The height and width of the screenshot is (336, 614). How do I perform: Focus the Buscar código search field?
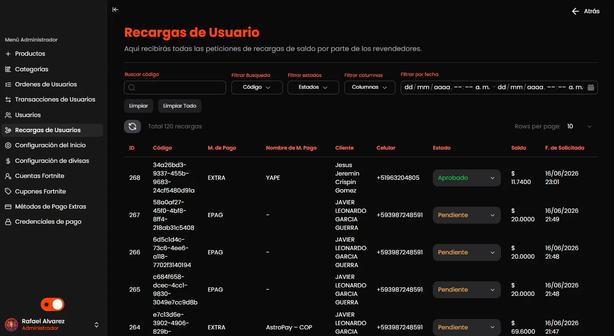tap(175, 87)
